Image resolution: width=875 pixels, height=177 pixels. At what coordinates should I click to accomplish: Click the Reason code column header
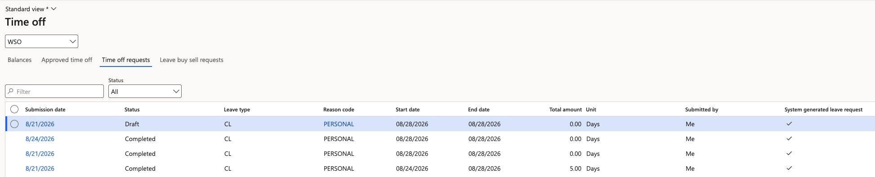339,110
